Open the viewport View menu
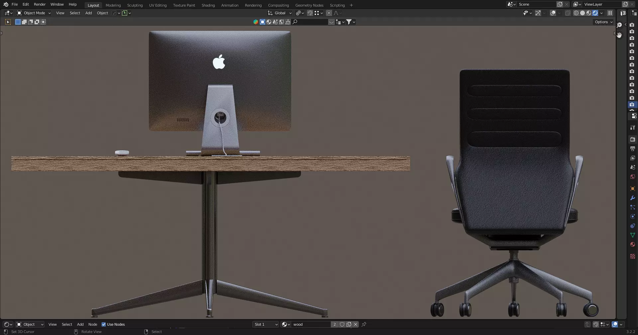Image resolution: width=638 pixels, height=335 pixels. click(x=60, y=13)
